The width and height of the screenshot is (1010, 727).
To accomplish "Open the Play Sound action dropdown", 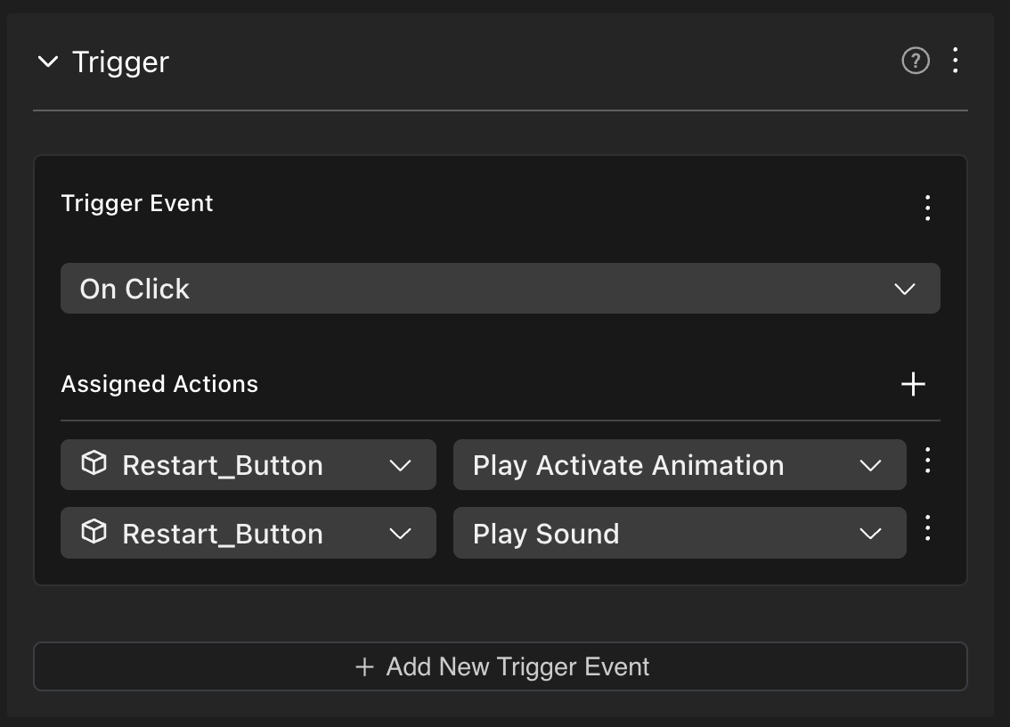I will pyautogui.click(x=677, y=534).
